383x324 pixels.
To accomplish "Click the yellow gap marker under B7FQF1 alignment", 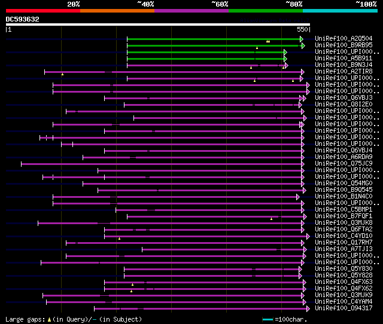I will [271, 219].
